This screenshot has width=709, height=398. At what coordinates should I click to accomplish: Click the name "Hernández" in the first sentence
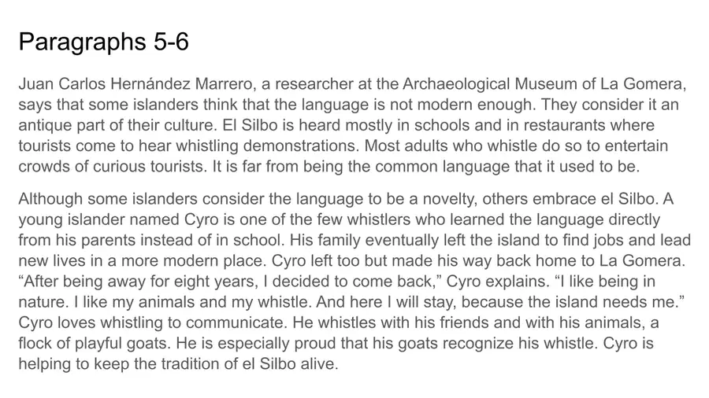click(150, 84)
